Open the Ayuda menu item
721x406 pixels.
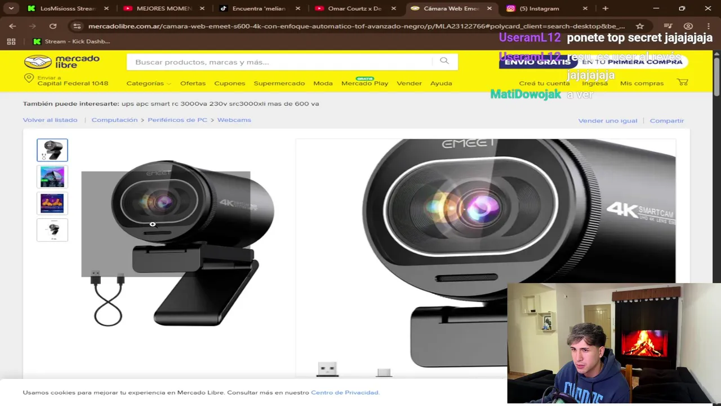point(441,83)
